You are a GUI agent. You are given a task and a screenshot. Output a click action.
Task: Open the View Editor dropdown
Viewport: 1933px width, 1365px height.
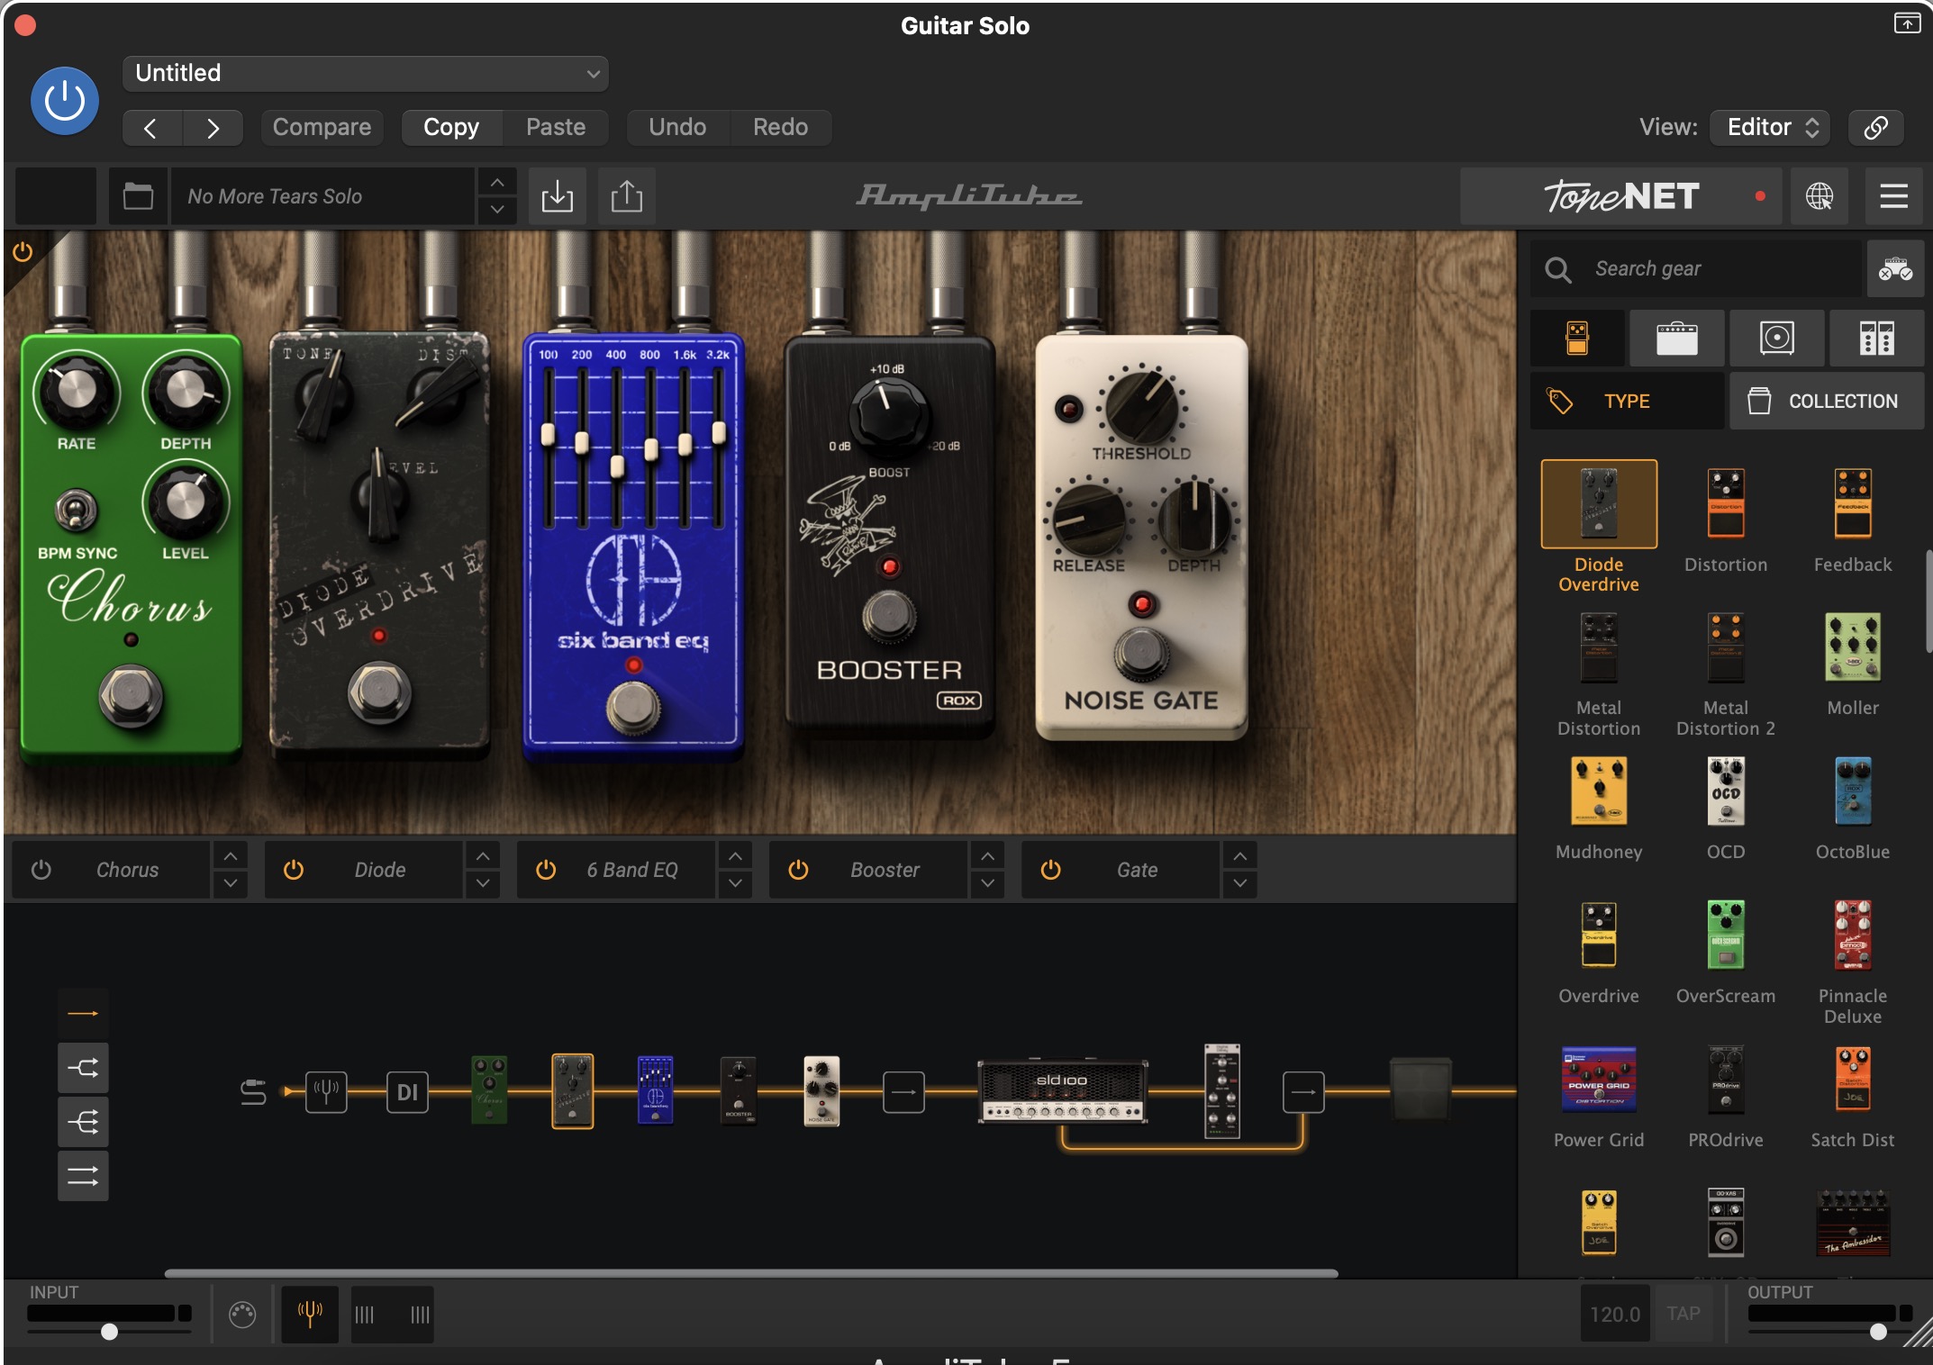point(1770,127)
